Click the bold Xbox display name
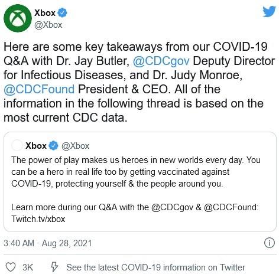279x274 pixels. tap(45, 13)
